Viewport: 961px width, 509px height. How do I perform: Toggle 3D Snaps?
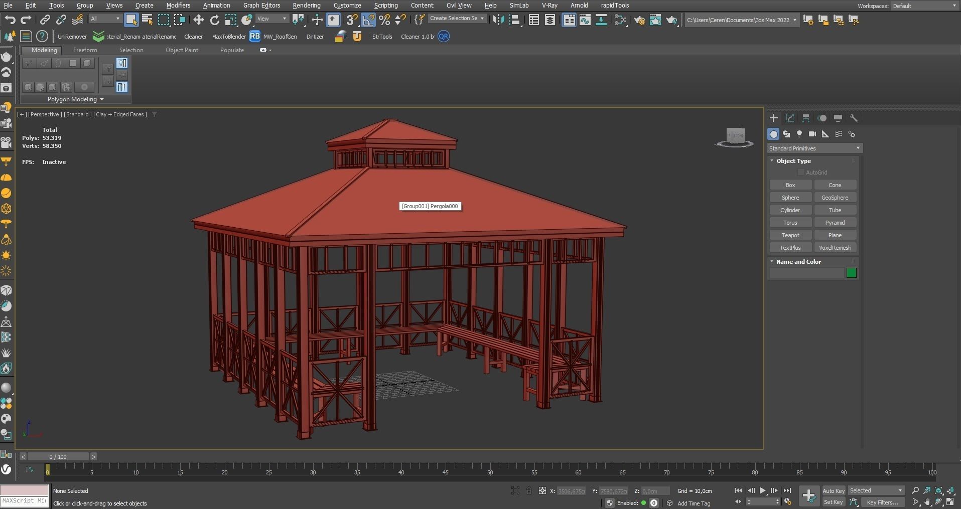tap(352, 20)
